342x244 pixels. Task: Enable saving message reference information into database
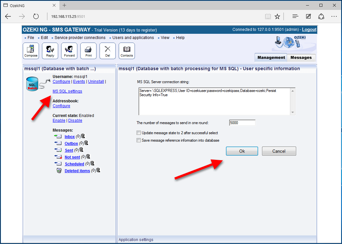point(138,139)
